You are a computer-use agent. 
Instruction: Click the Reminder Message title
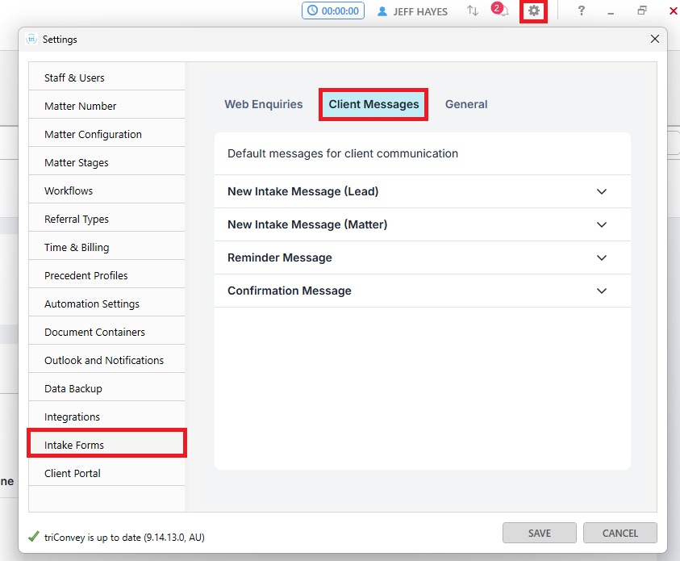coord(280,257)
